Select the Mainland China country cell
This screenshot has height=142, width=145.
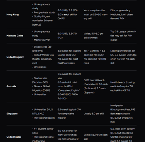(15, 36)
